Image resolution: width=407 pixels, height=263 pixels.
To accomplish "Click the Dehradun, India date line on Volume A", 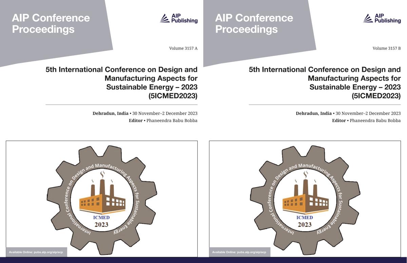I will (x=145, y=113).
